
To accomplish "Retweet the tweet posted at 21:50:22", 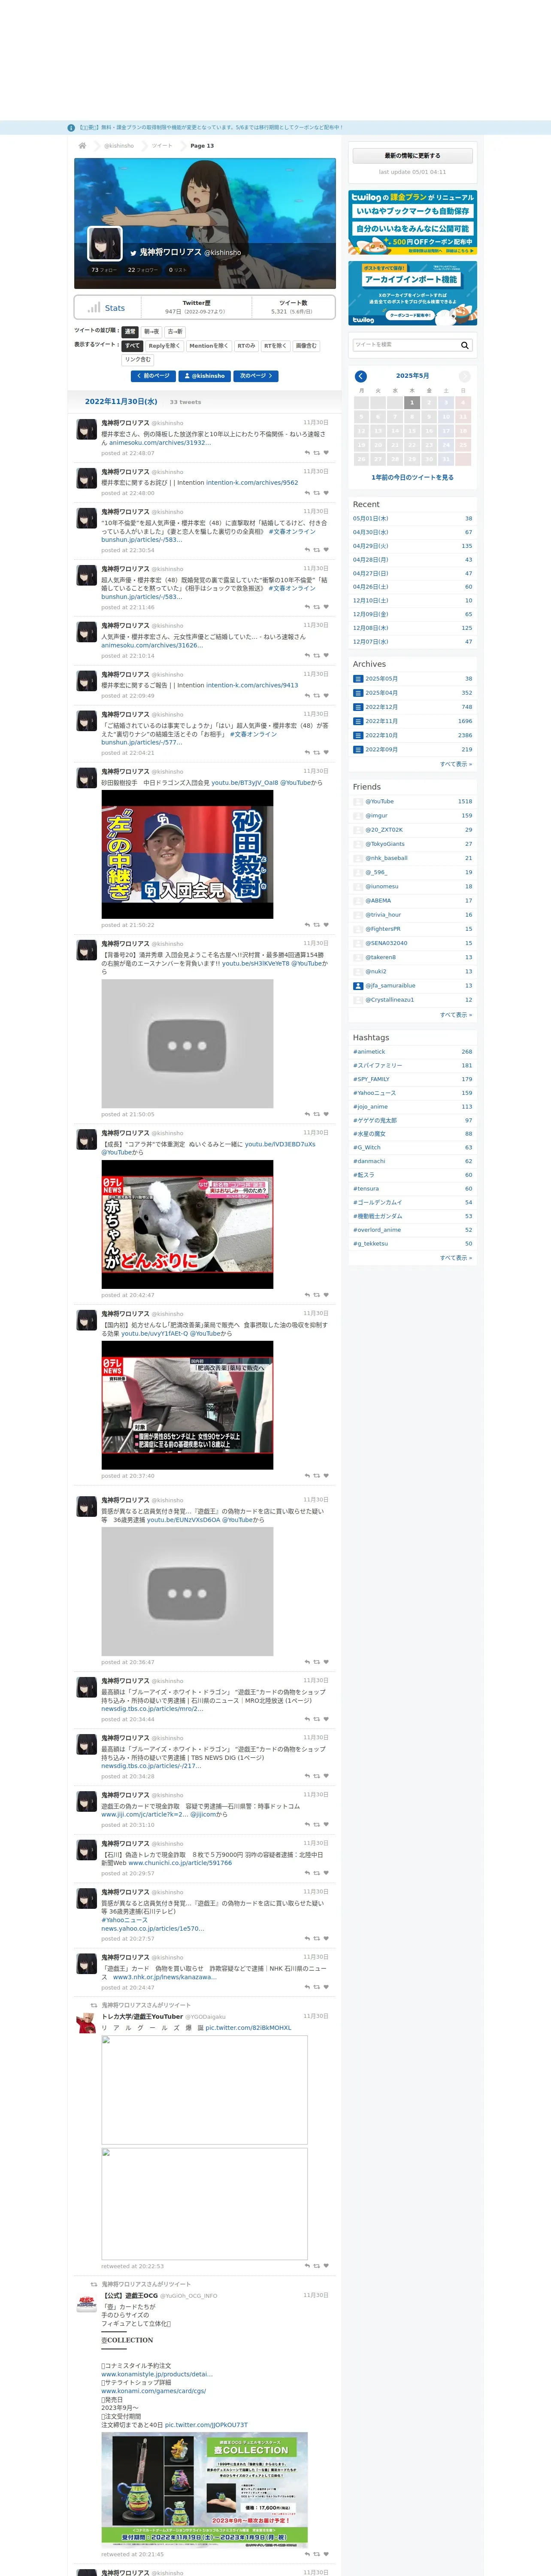I will pos(317,925).
